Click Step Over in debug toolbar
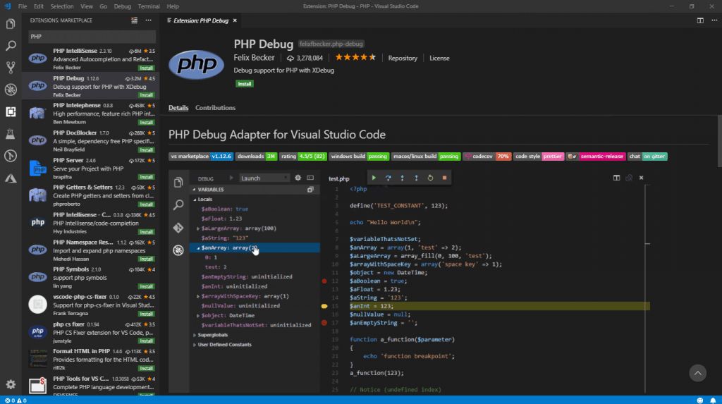Image resolution: width=722 pixels, height=404 pixels. click(388, 178)
